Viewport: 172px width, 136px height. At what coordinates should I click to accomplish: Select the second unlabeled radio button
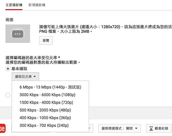(x=8, y=95)
